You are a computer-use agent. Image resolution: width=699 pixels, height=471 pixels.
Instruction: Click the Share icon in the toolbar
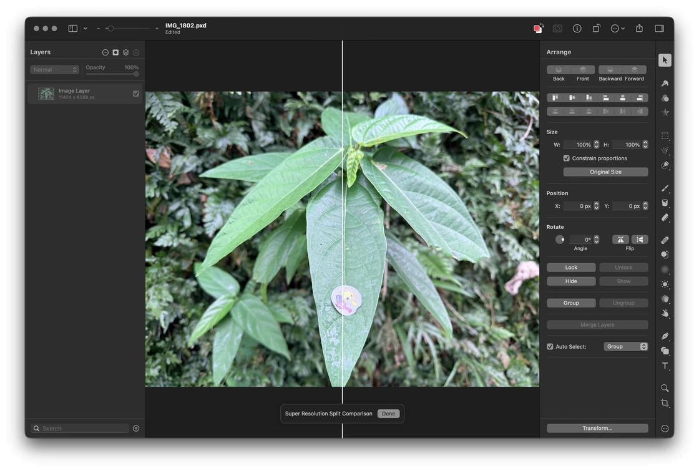click(639, 28)
